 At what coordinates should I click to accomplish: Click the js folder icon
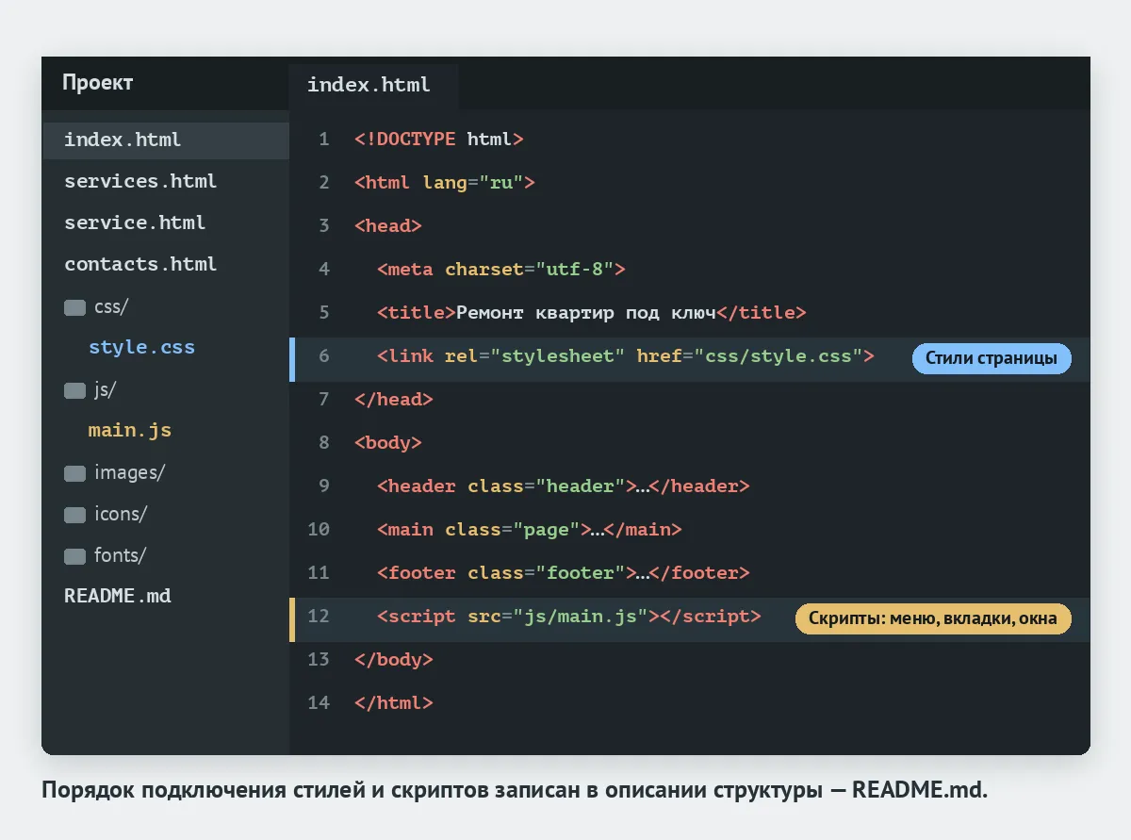tap(74, 390)
